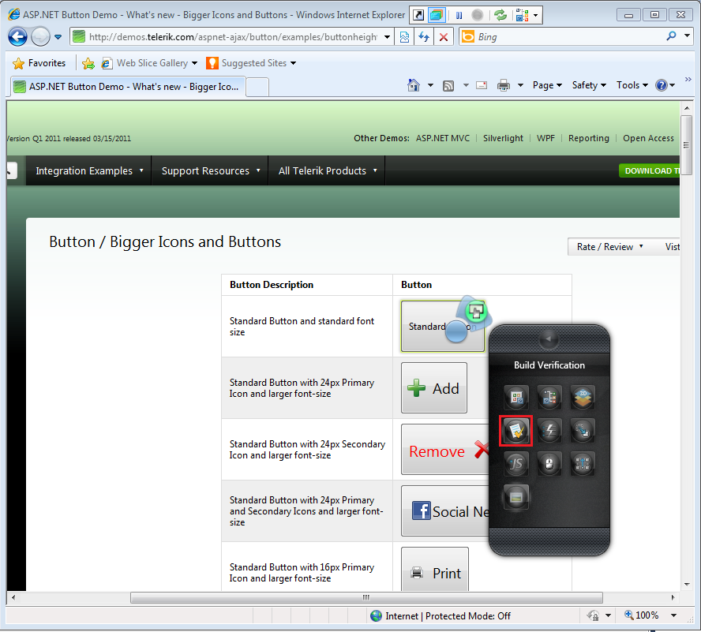Select the mouse action icon

[x=549, y=463]
